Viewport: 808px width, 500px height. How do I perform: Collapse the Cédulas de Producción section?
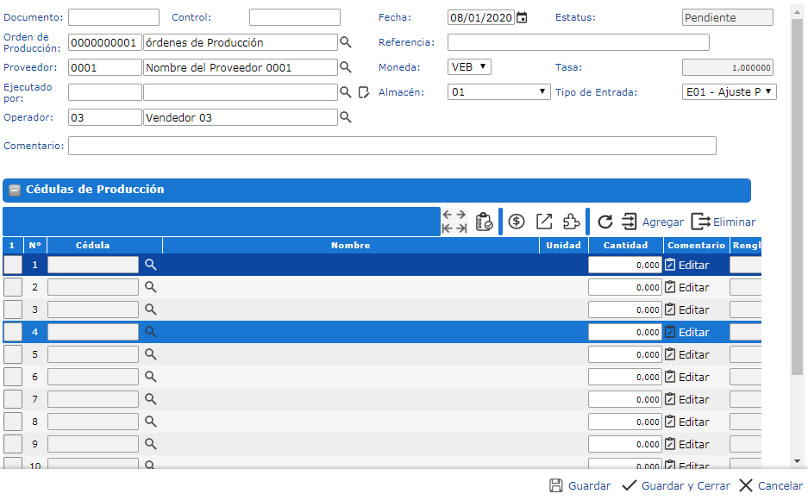15,191
